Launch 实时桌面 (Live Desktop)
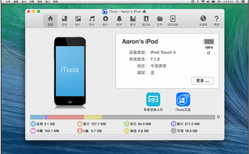Image resolution: width=249 pixels, height=154 pixels. point(173,21)
